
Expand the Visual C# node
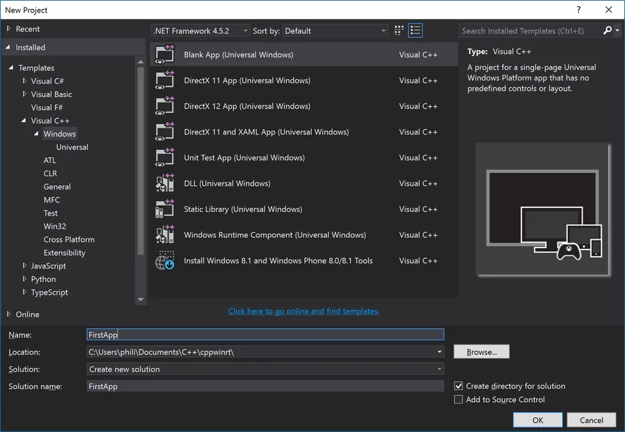click(x=24, y=80)
